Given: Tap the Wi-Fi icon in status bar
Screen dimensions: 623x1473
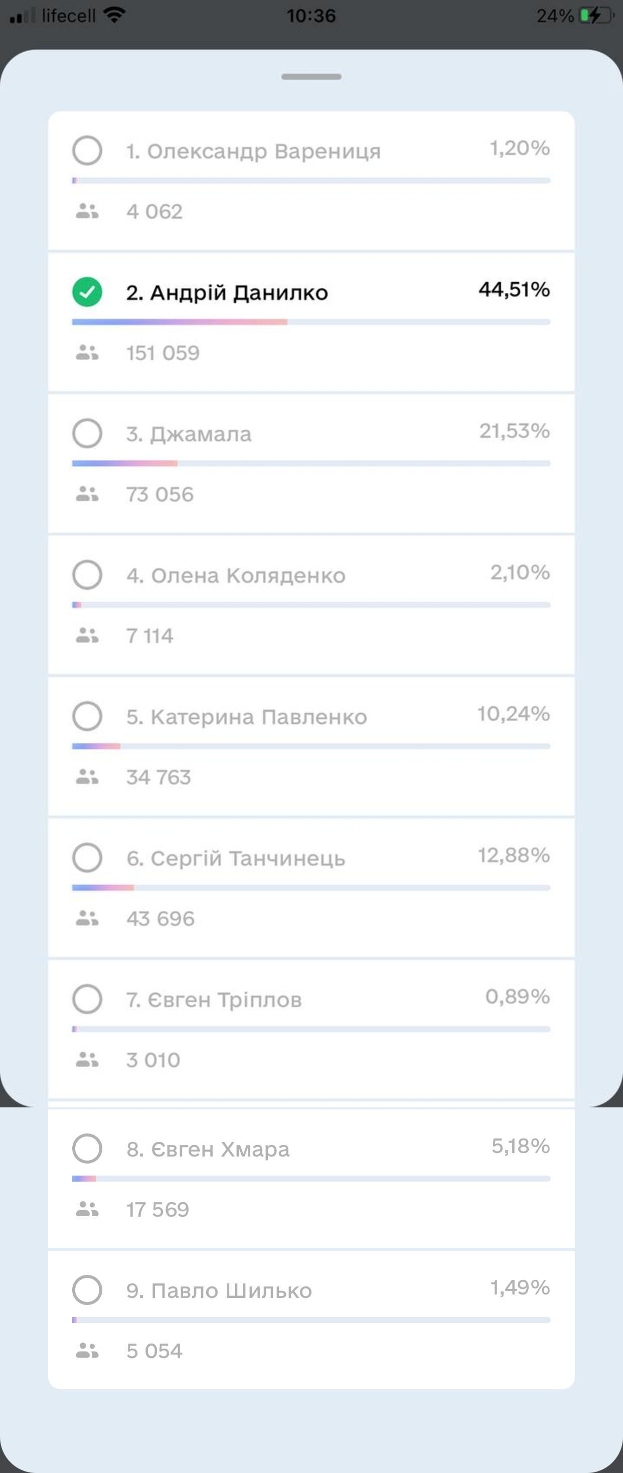Looking at the screenshot, I should [x=114, y=16].
